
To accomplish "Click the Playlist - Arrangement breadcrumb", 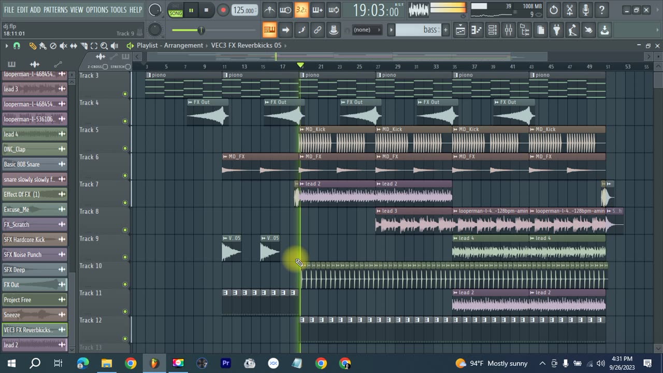I will pos(170,46).
